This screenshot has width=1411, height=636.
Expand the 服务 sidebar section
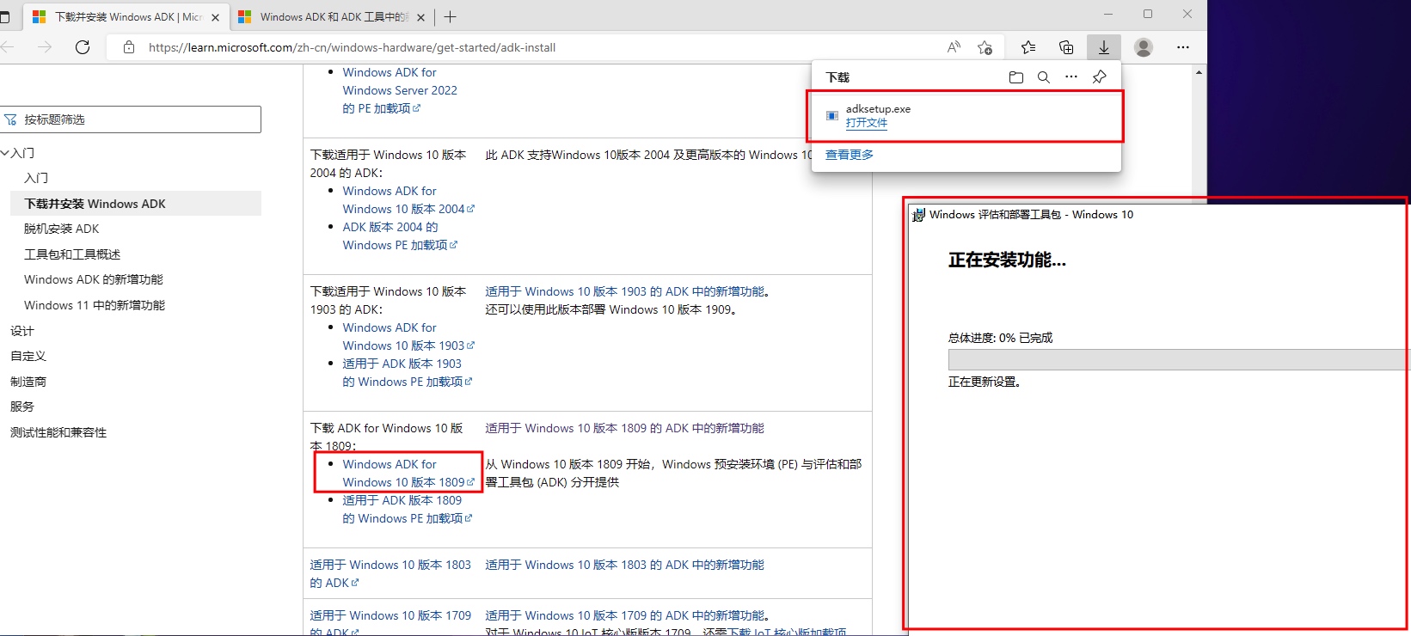pos(22,407)
